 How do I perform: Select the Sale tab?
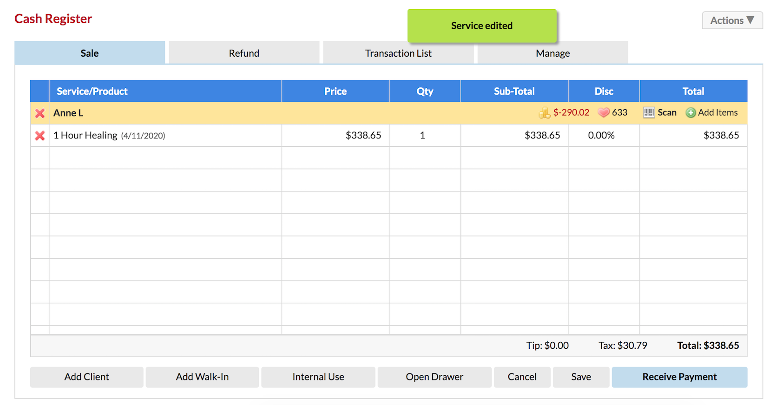click(x=90, y=53)
